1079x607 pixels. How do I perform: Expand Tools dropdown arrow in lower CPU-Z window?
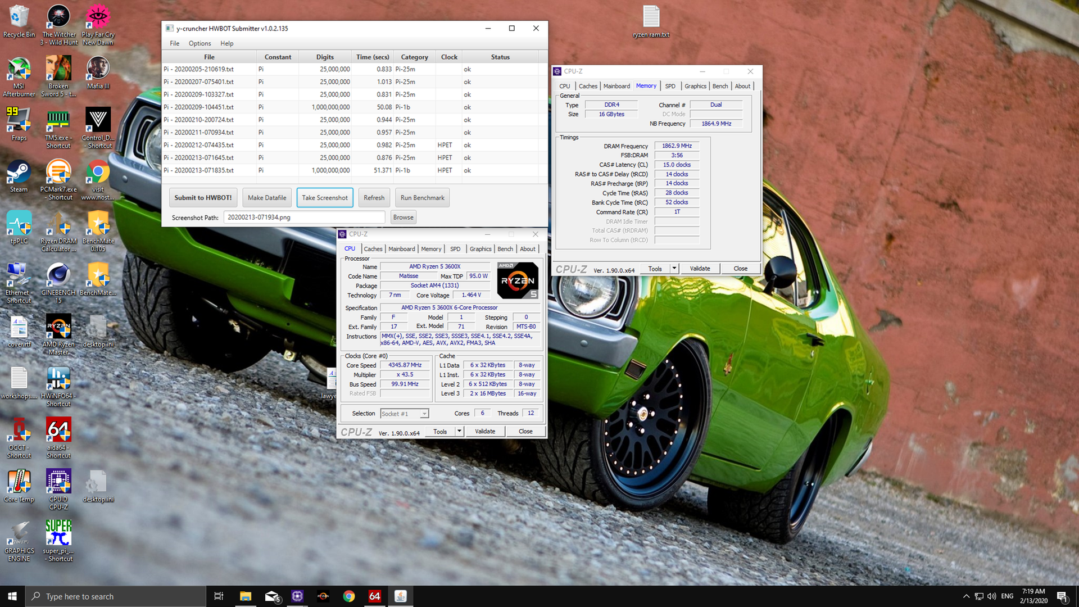tap(459, 432)
